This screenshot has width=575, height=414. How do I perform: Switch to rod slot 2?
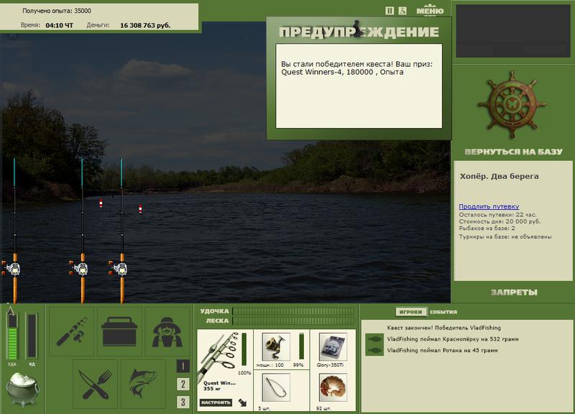(183, 384)
